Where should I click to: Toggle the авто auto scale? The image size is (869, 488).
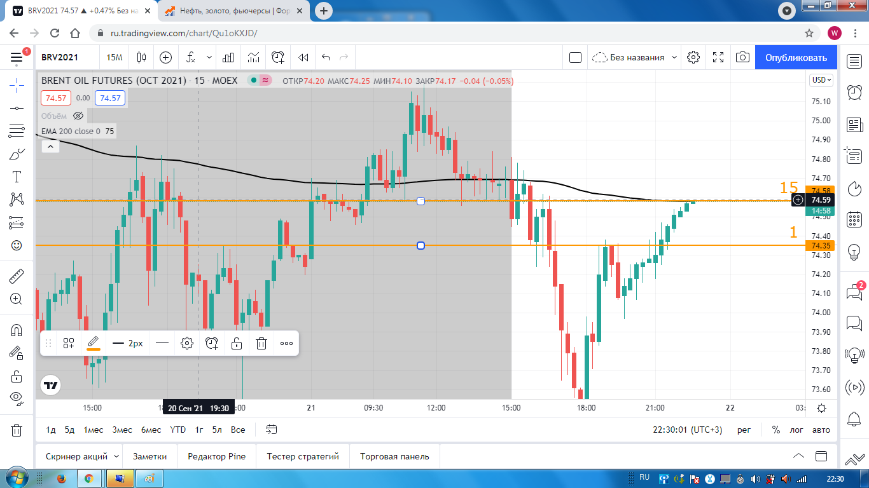pyautogui.click(x=821, y=430)
